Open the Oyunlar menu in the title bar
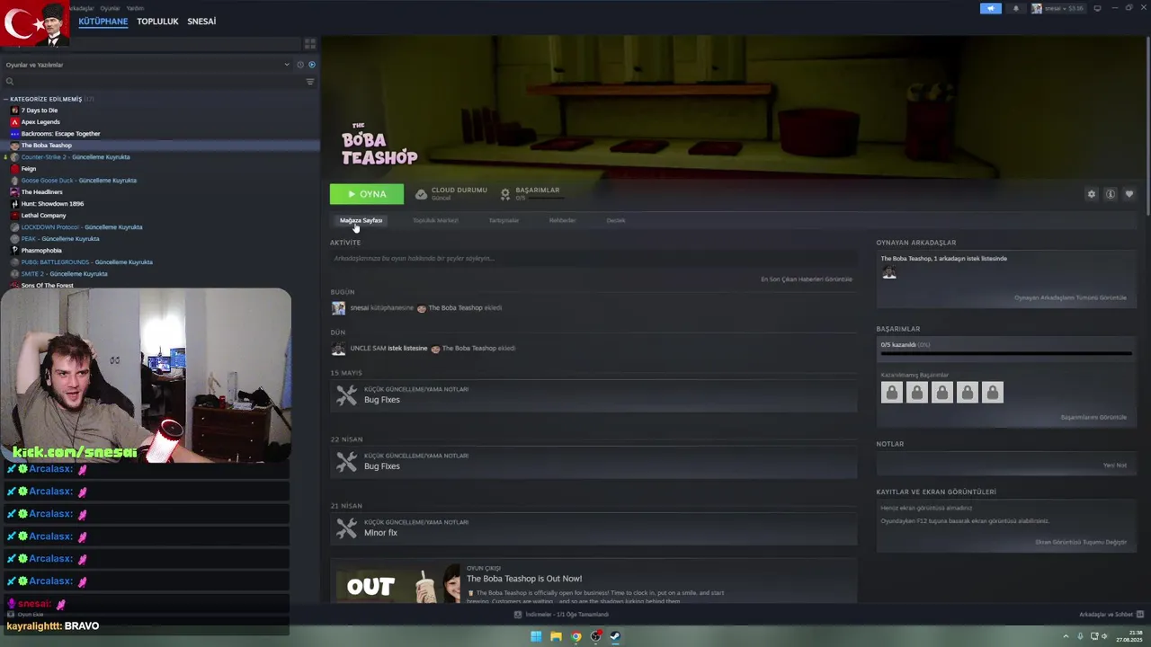This screenshot has height=647, width=1151. 110,8
